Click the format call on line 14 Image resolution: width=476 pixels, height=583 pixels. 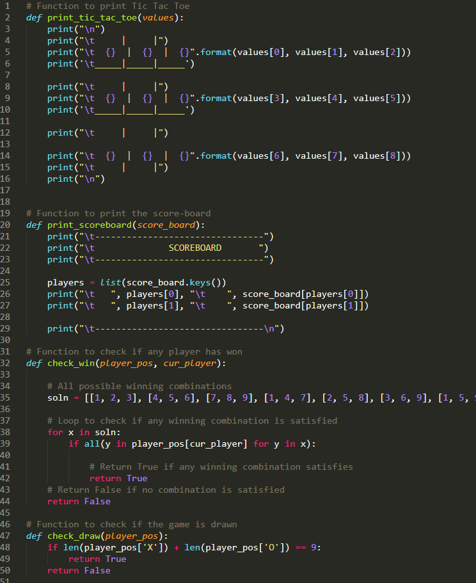216,156
